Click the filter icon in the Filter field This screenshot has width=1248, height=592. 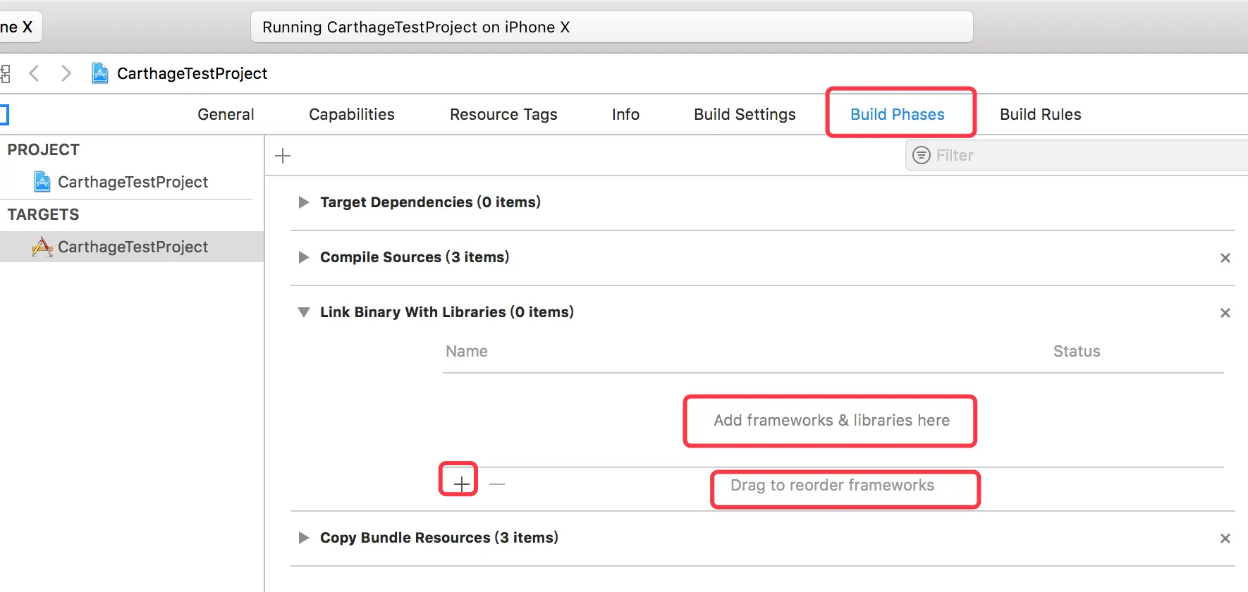[x=922, y=155]
